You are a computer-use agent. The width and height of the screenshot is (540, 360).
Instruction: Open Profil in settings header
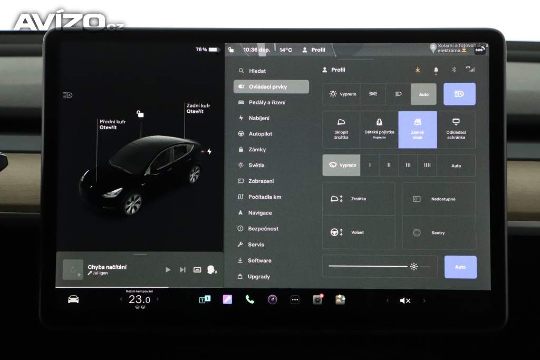tap(334, 70)
